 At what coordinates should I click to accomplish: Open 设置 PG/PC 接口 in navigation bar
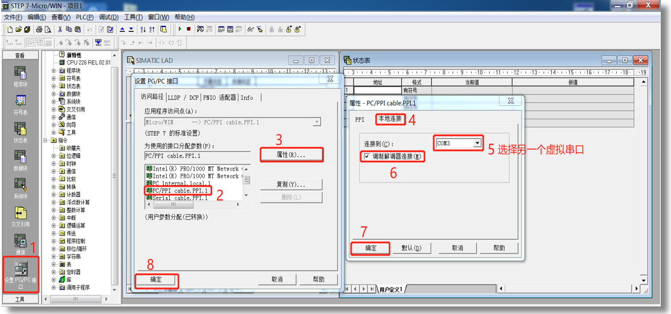pos(20,274)
